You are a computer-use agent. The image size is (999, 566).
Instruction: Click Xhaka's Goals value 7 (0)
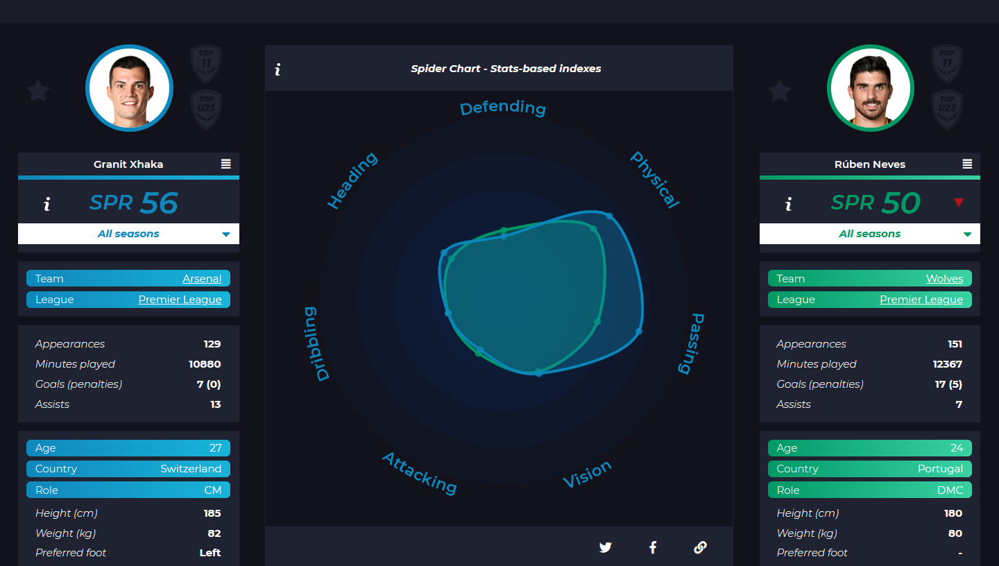[x=209, y=384]
